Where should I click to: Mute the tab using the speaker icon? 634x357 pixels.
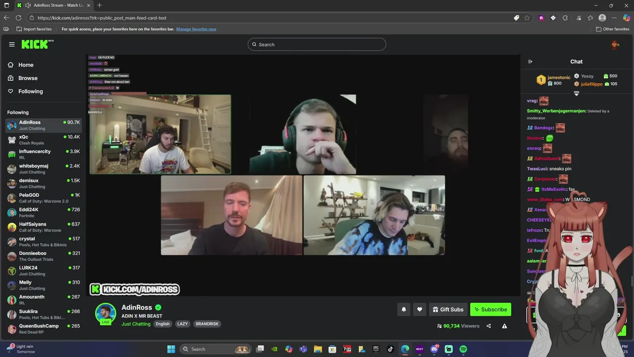28,5
